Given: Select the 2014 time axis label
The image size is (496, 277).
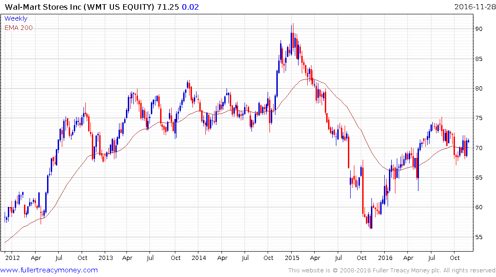Looking at the screenshot, I should coord(199,258).
